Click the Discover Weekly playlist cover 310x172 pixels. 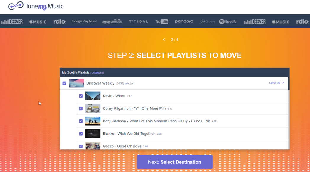pyautogui.click(x=76, y=83)
